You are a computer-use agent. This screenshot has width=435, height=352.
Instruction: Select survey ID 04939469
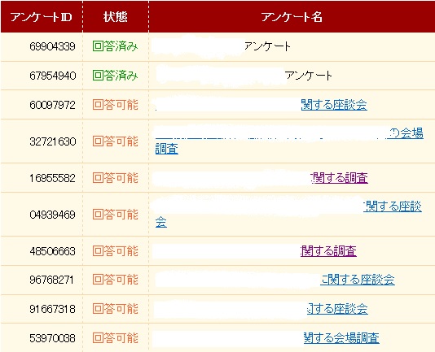coord(52,215)
